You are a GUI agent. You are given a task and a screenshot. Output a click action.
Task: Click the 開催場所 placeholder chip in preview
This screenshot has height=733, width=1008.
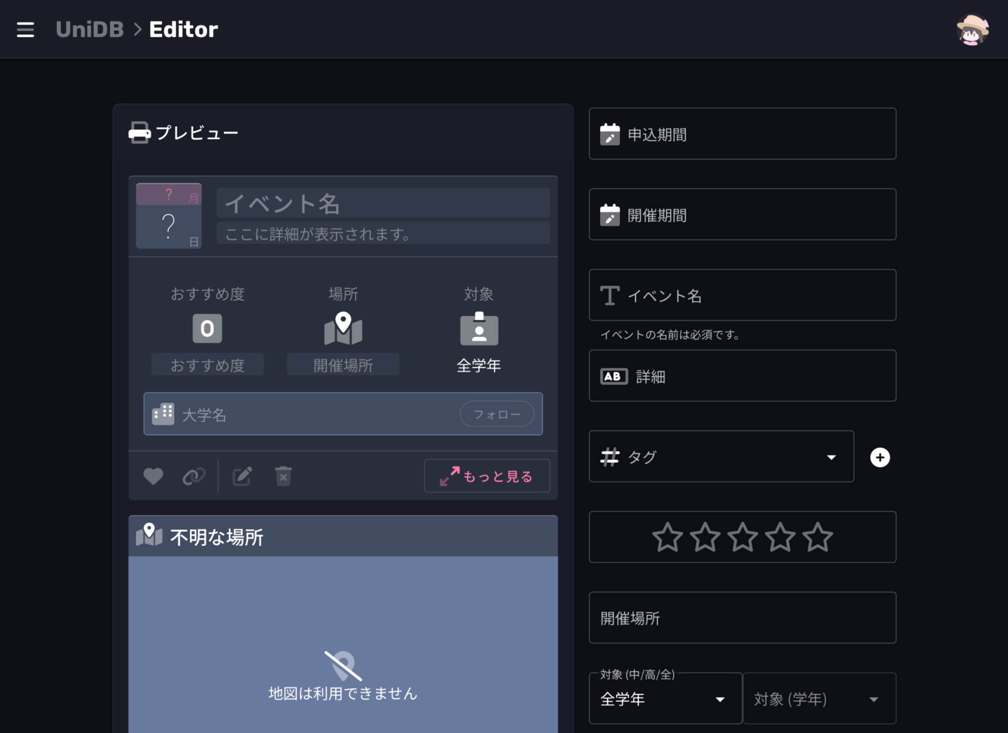click(x=343, y=365)
